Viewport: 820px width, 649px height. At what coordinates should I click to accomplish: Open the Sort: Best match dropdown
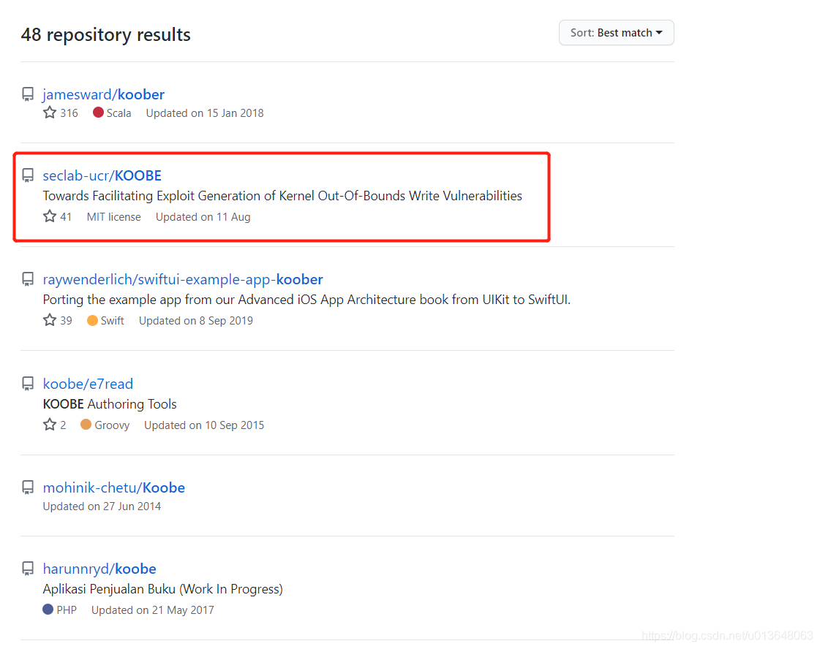pyautogui.click(x=616, y=33)
